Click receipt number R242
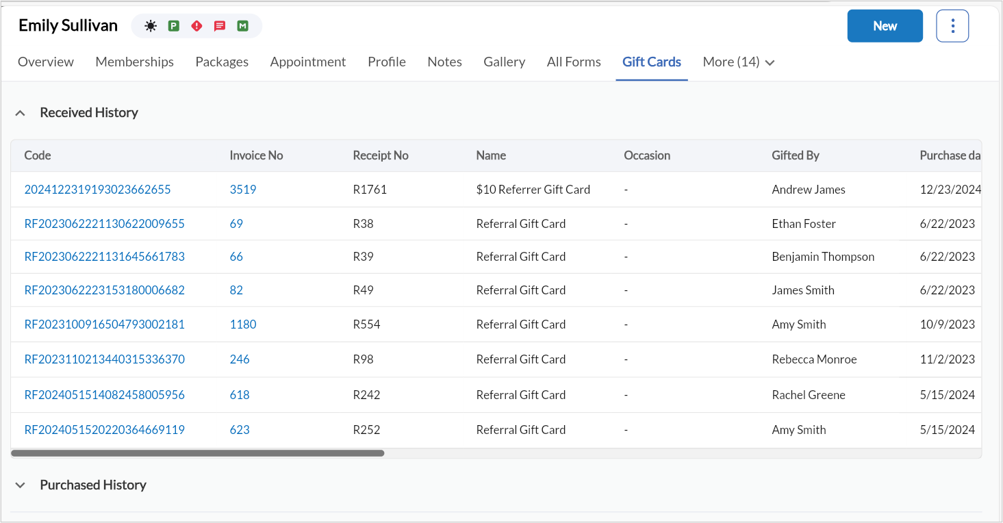The width and height of the screenshot is (1003, 523). tap(366, 395)
